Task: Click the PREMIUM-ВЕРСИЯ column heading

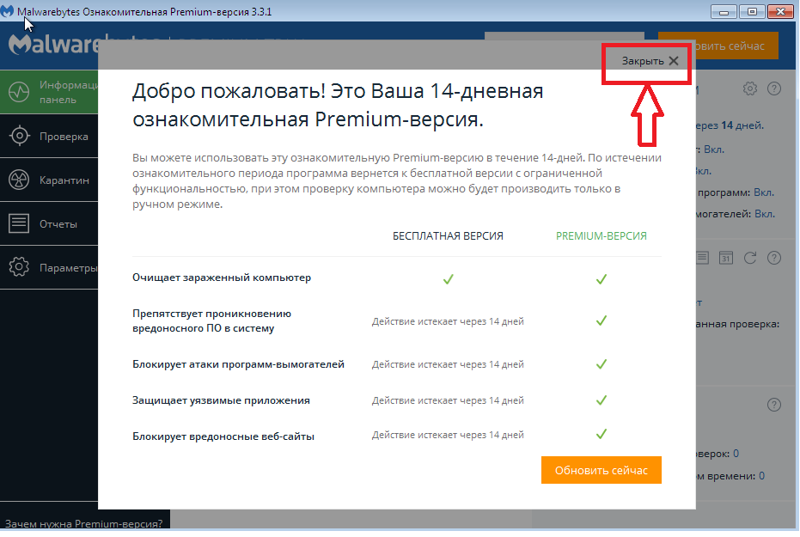Action: tap(601, 236)
